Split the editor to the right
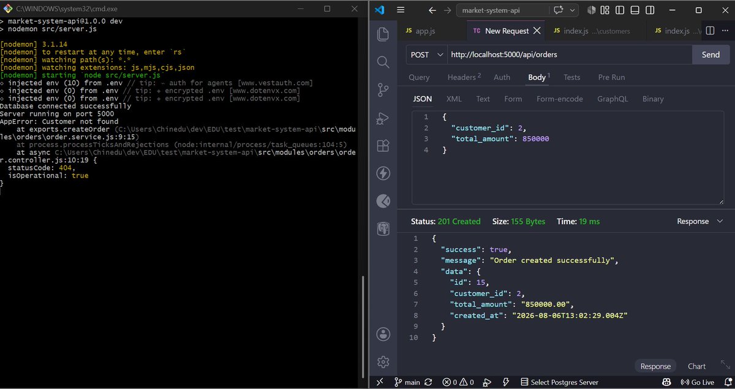 [710, 31]
